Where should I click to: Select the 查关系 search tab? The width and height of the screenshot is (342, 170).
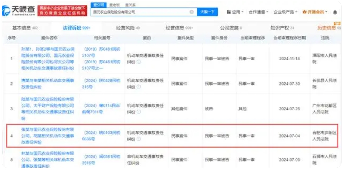point(130,5)
